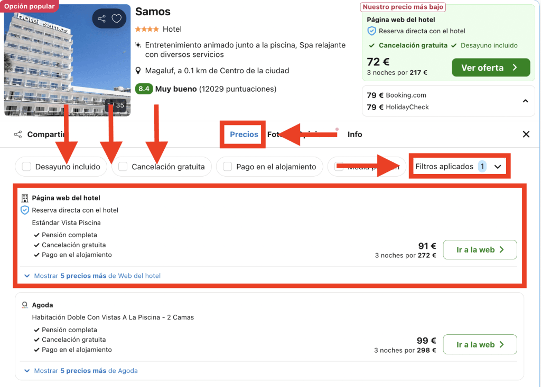Check Pago en el alojamiento option
The height and width of the screenshot is (387, 541).
(227, 167)
